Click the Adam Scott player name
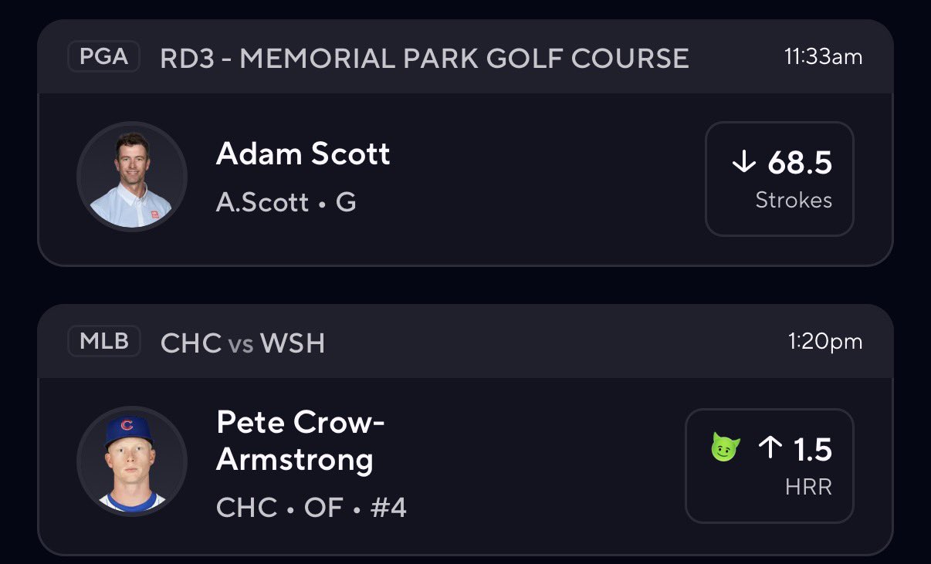The height and width of the screenshot is (564, 931). [303, 154]
